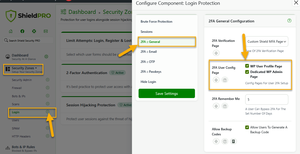Open the Facebook icon link
The height and width of the screenshot is (154, 300).
[22, 31]
